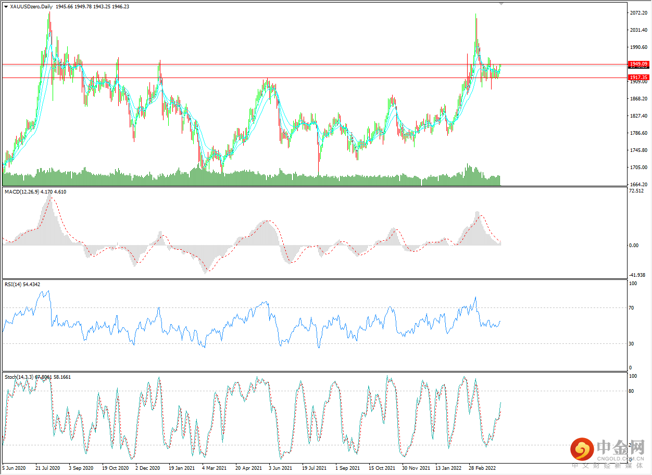
Task: Click the 1827.40 price axis value
Action: (x=638, y=116)
